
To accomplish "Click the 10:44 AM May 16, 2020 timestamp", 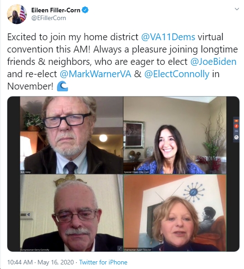I will 41,262.
